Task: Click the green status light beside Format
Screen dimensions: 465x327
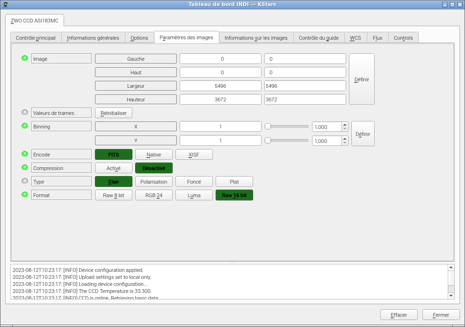Action: point(25,195)
